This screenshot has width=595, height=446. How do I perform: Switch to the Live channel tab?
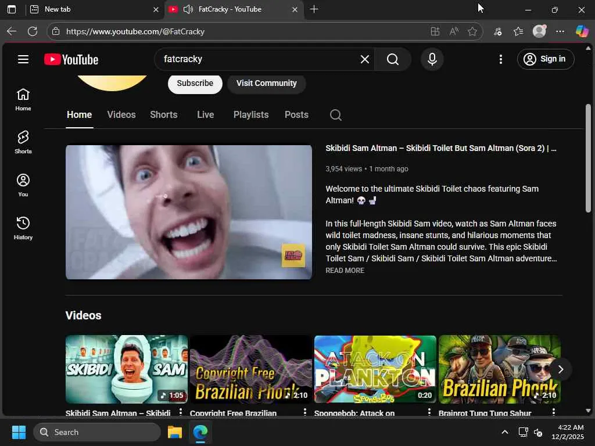205,114
